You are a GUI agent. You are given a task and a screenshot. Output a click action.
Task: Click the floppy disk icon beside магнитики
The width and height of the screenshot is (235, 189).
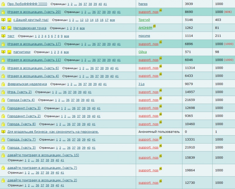click(x=9, y=52)
